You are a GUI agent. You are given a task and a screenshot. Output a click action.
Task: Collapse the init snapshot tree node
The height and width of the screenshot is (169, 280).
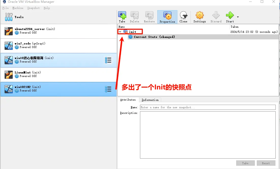pos(120,32)
